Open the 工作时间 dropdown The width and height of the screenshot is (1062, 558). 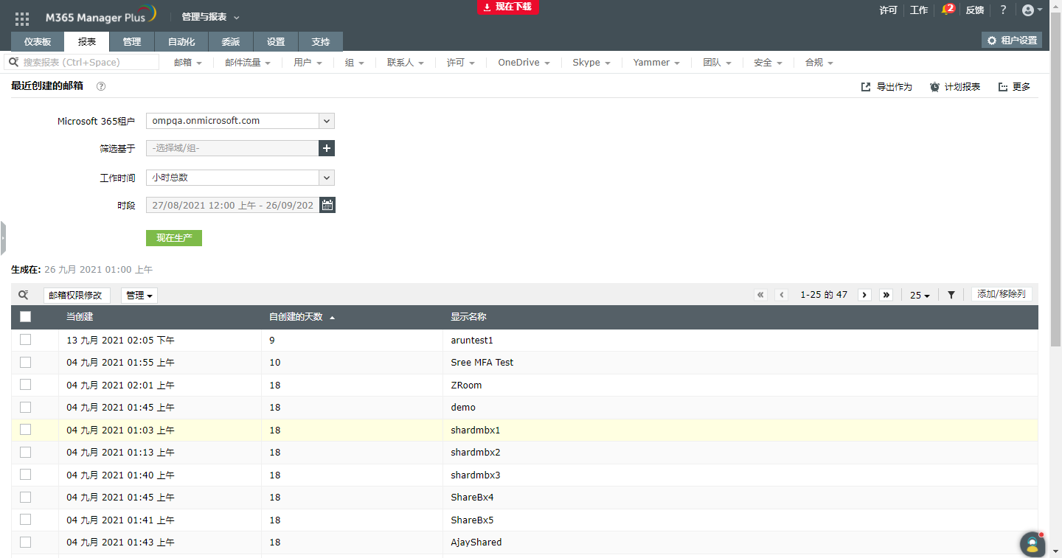click(x=240, y=178)
